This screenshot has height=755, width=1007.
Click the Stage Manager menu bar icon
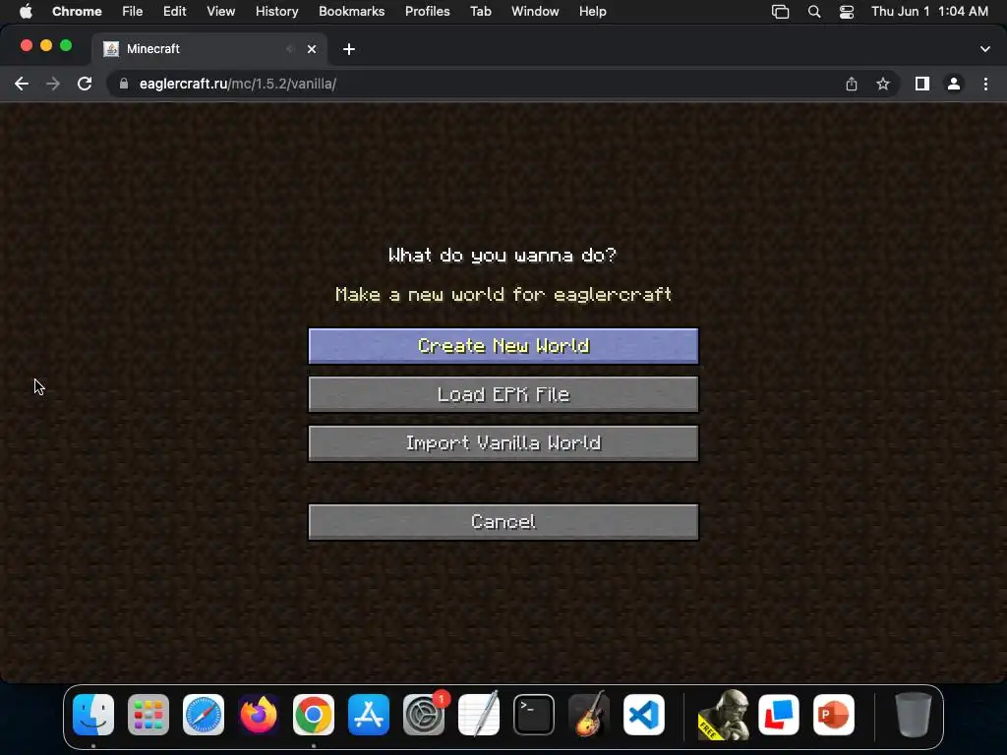point(780,12)
